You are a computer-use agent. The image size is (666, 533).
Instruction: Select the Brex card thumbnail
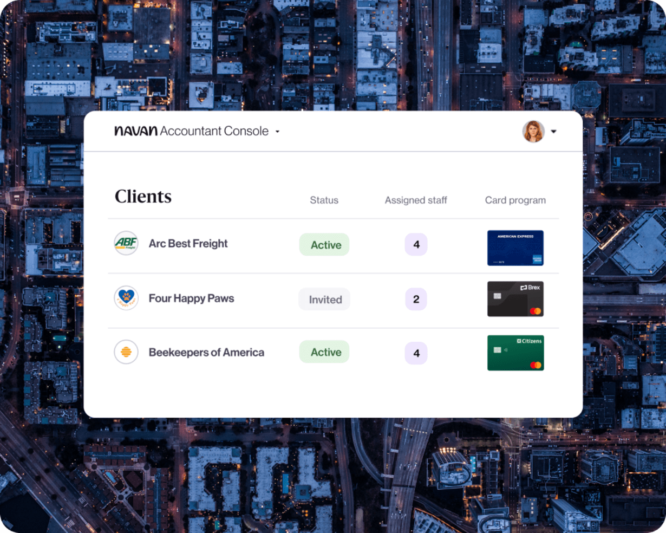coord(515,299)
